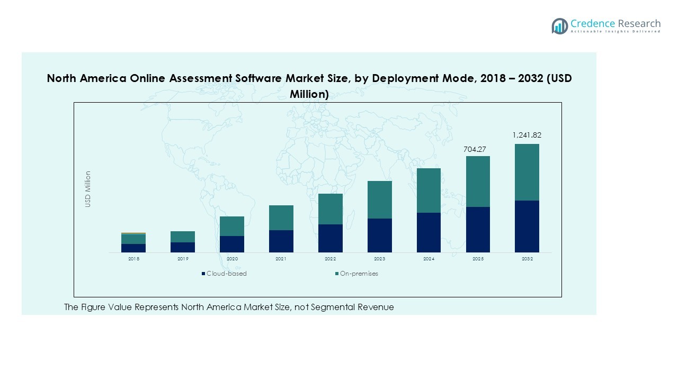Select the 2018 stacked bar
This screenshot has width=678, height=381.
point(133,243)
